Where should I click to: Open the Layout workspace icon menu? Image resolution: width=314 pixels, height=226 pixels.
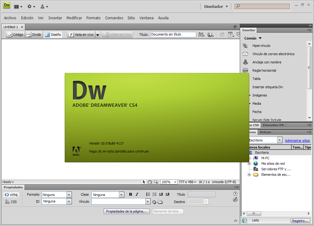pos(18,7)
